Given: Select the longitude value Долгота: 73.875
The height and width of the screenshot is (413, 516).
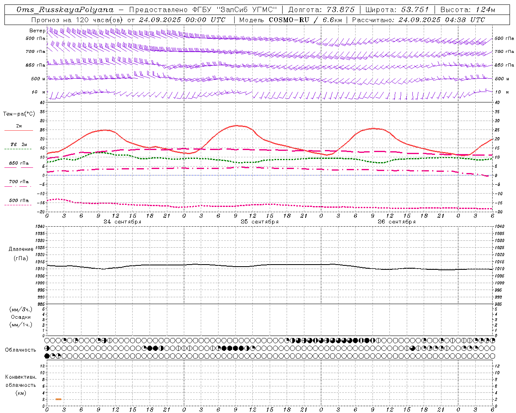Looking at the screenshot, I should [x=321, y=10].
